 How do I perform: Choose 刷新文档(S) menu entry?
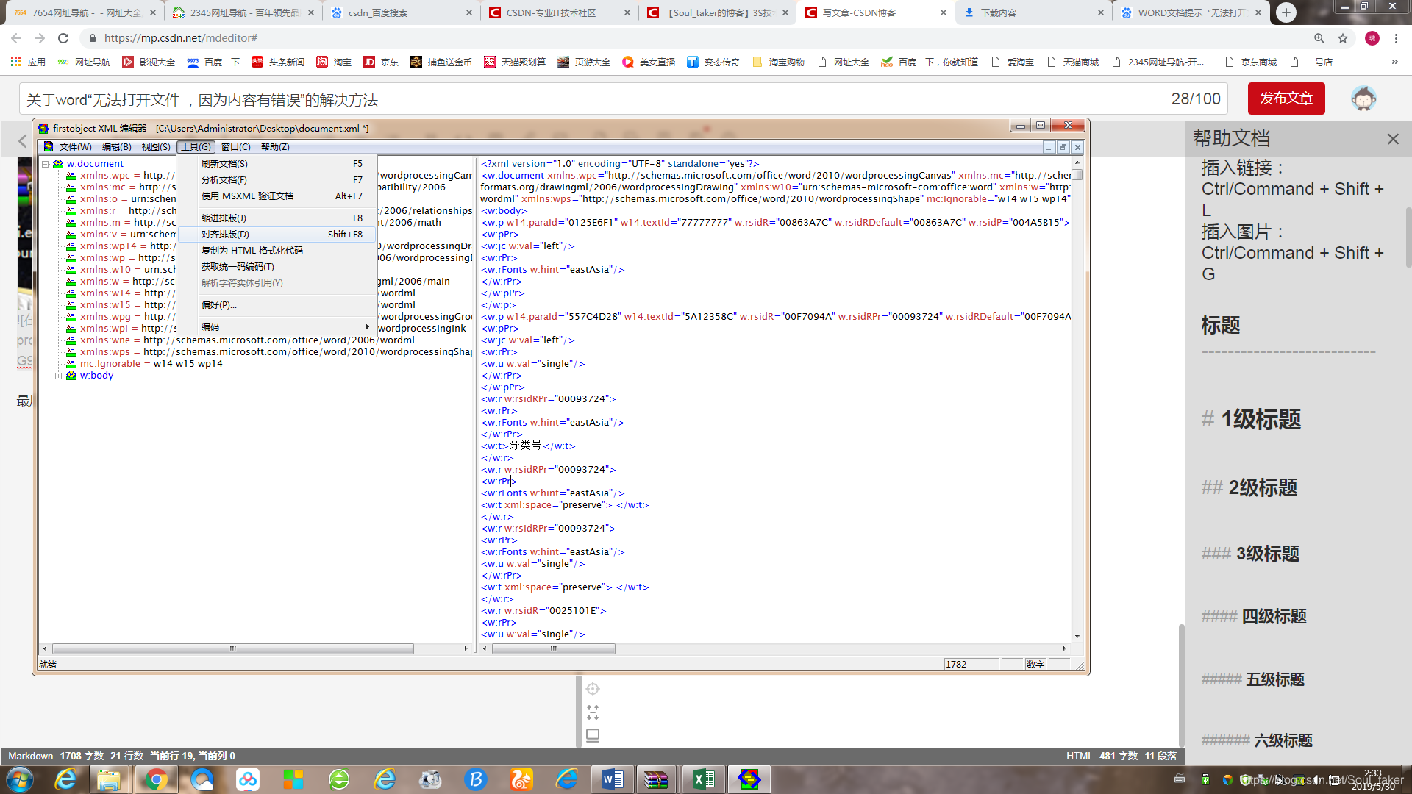click(278, 164)
